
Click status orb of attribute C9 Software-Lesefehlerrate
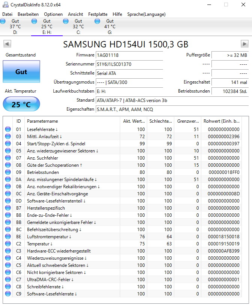click(8, 294)
